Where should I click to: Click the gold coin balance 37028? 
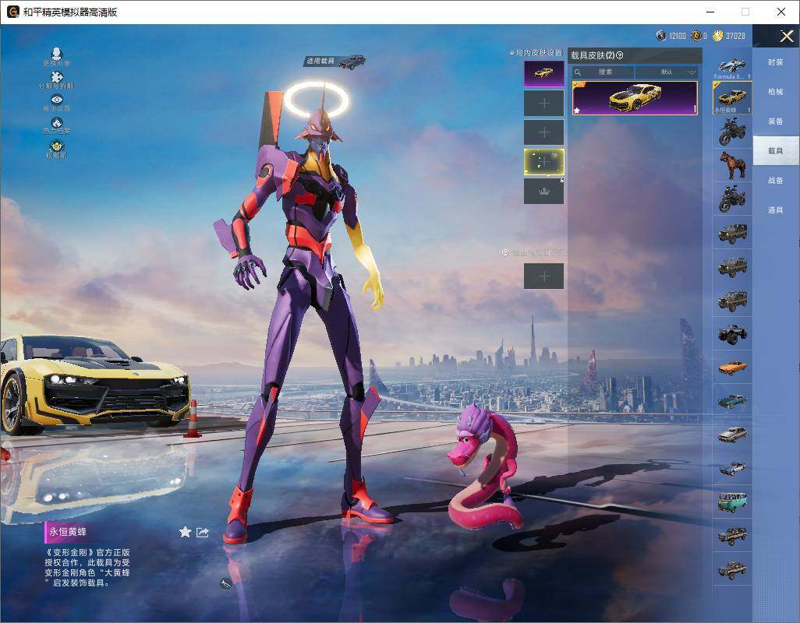pos(729,36)
